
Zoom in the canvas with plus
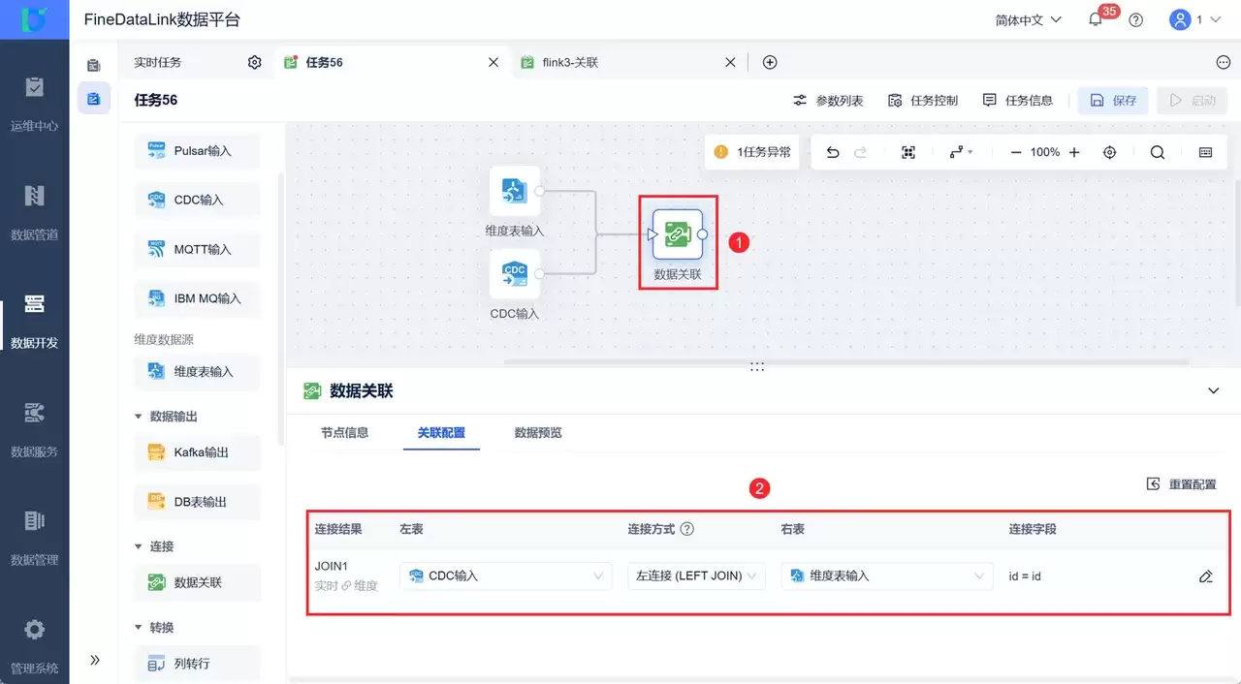point(1074,152)
